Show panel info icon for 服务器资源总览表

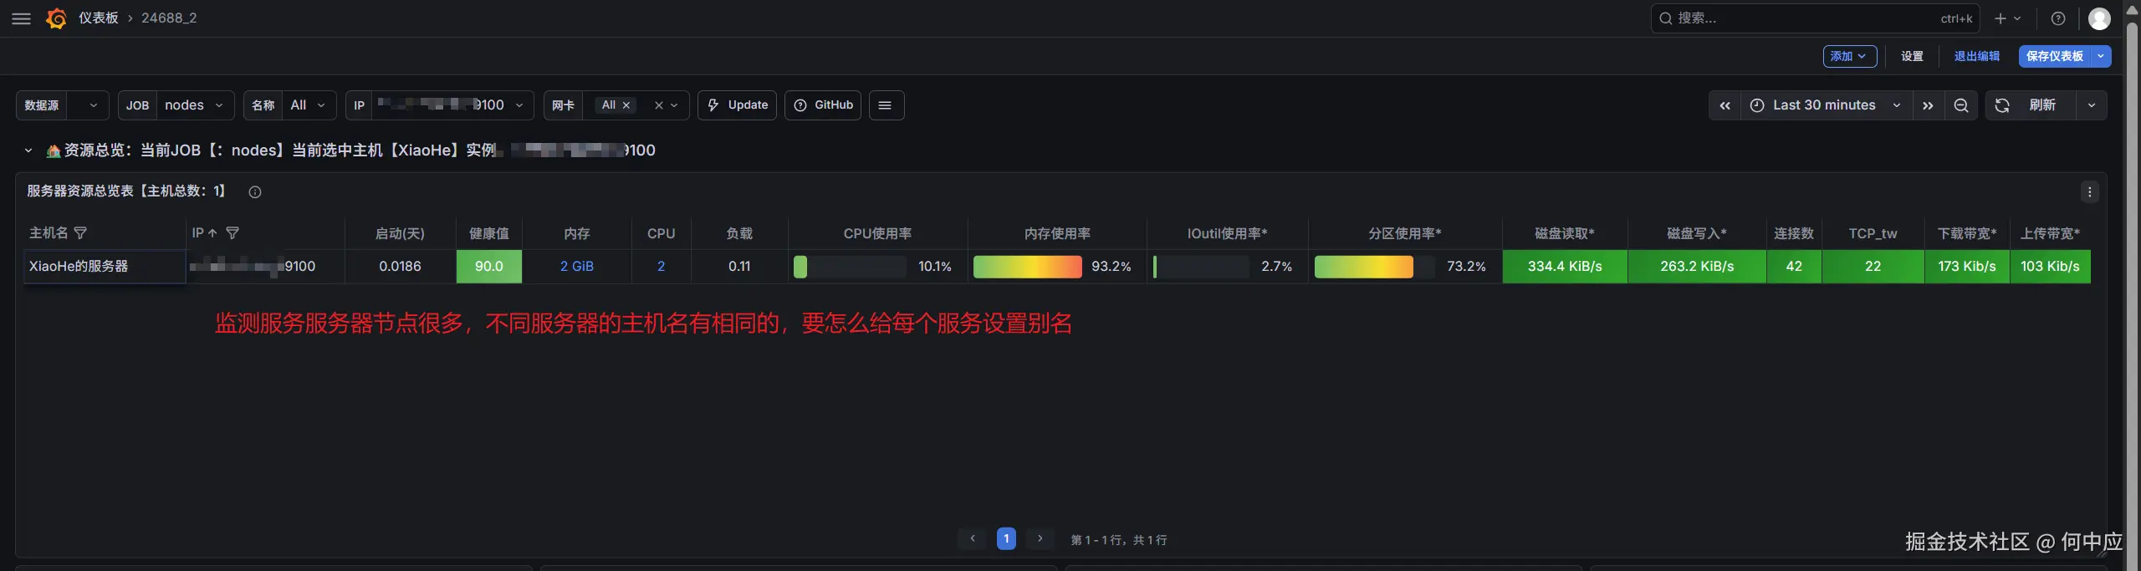(x=255, y=191)
